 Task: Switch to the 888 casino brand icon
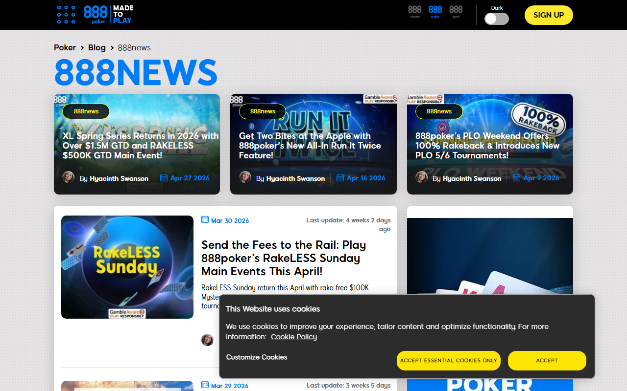click(x=415, y=12)
